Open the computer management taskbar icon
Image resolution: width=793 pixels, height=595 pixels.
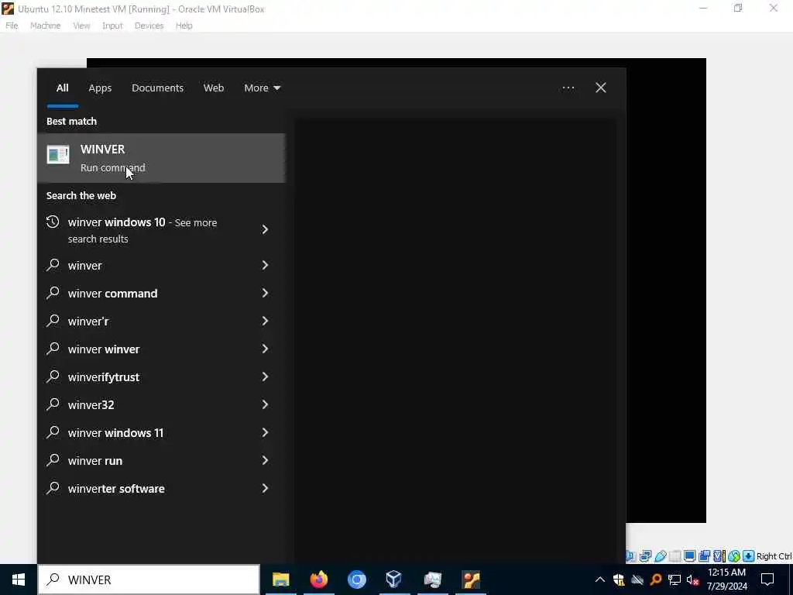point(432,580)
